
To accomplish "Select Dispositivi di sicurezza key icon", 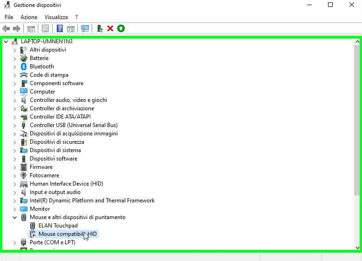I will tap(24, 142).
